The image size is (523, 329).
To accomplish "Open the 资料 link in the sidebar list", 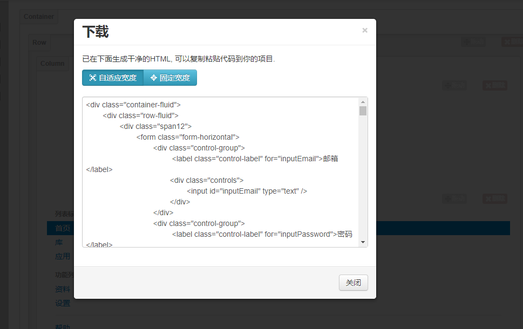I will click(x=63, y=289).
